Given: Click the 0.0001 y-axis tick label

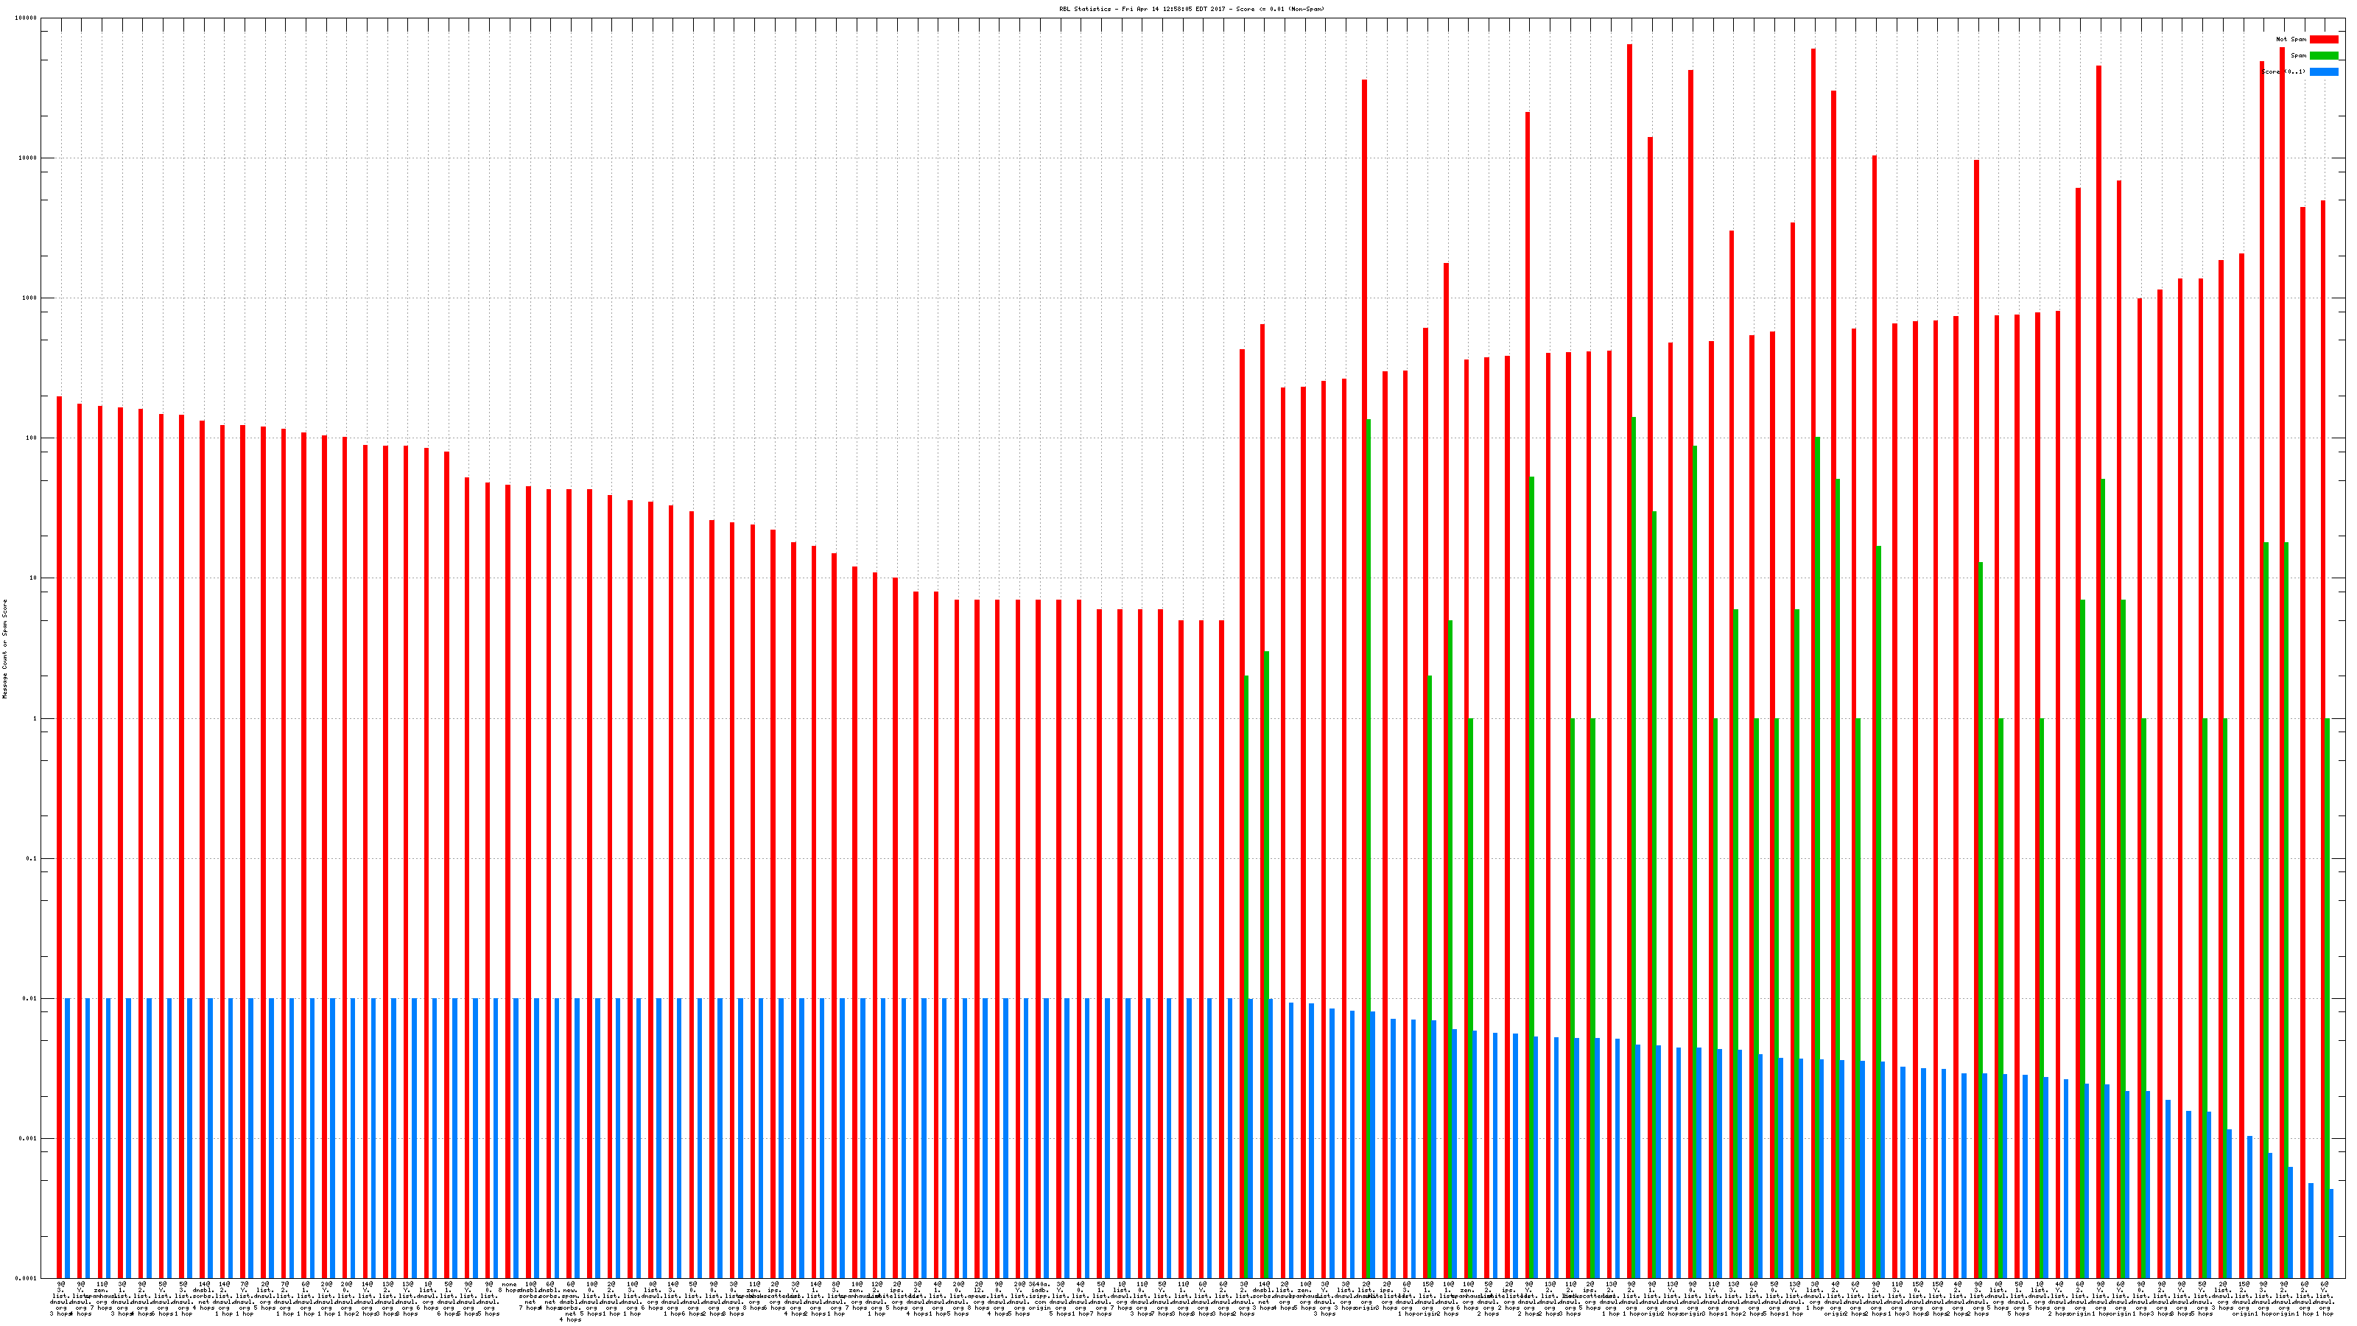Looking at the screenshot, I should [x=27, y=1277].
